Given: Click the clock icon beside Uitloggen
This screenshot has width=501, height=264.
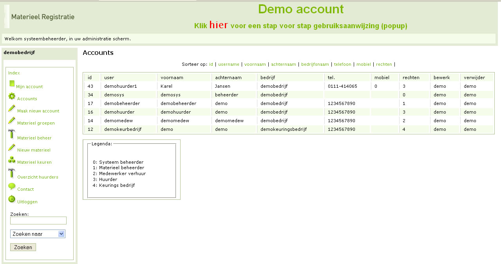Looking at the screenshot, I should 12,199.
